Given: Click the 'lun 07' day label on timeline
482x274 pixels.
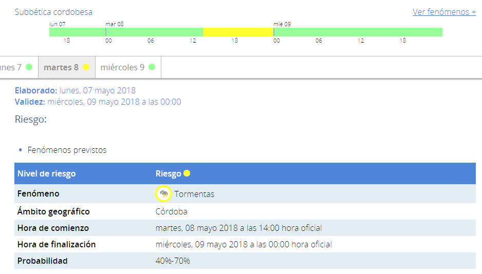Looking at the screenshot, I should [57, 24].
